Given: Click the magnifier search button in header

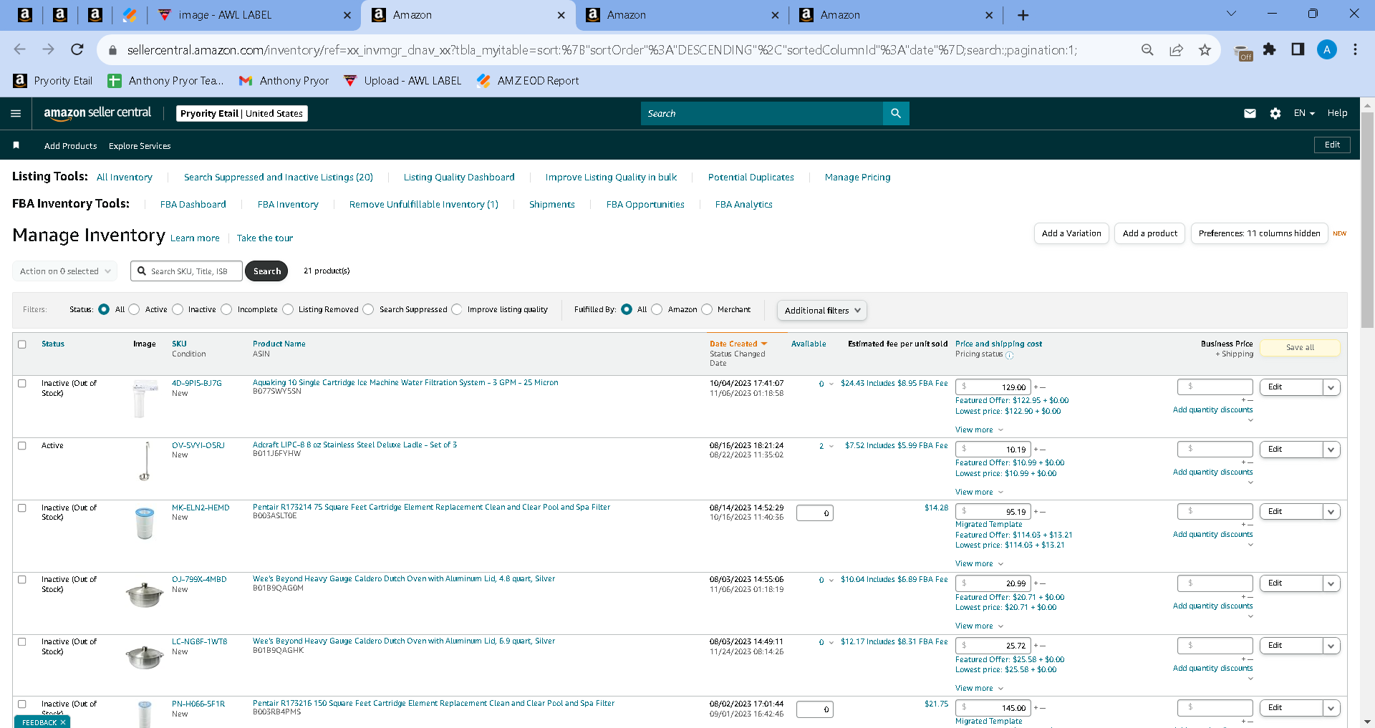Looking at the screenshot, I should coord(896,113).
